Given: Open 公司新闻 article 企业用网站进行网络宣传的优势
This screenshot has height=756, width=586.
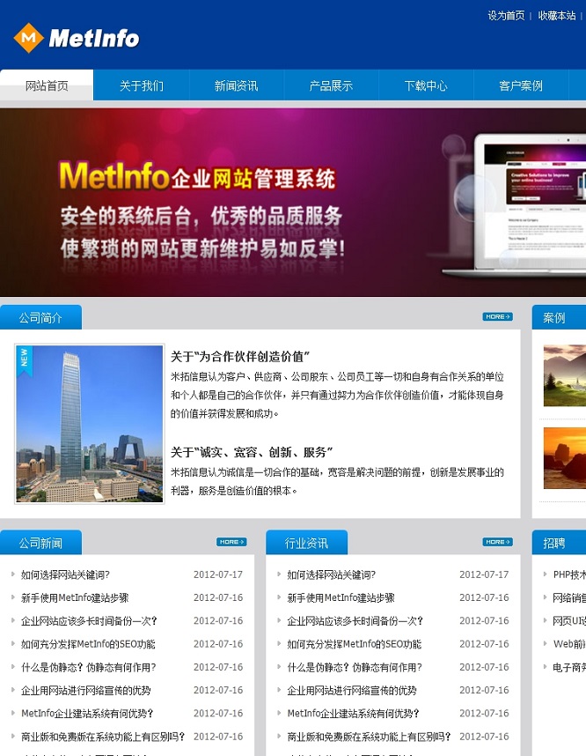Looking at the screenshot, I should click(x=85, y=690).
